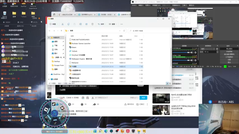Mute the second OBS mixer channel speaker
239x134 pixels.
192,60
